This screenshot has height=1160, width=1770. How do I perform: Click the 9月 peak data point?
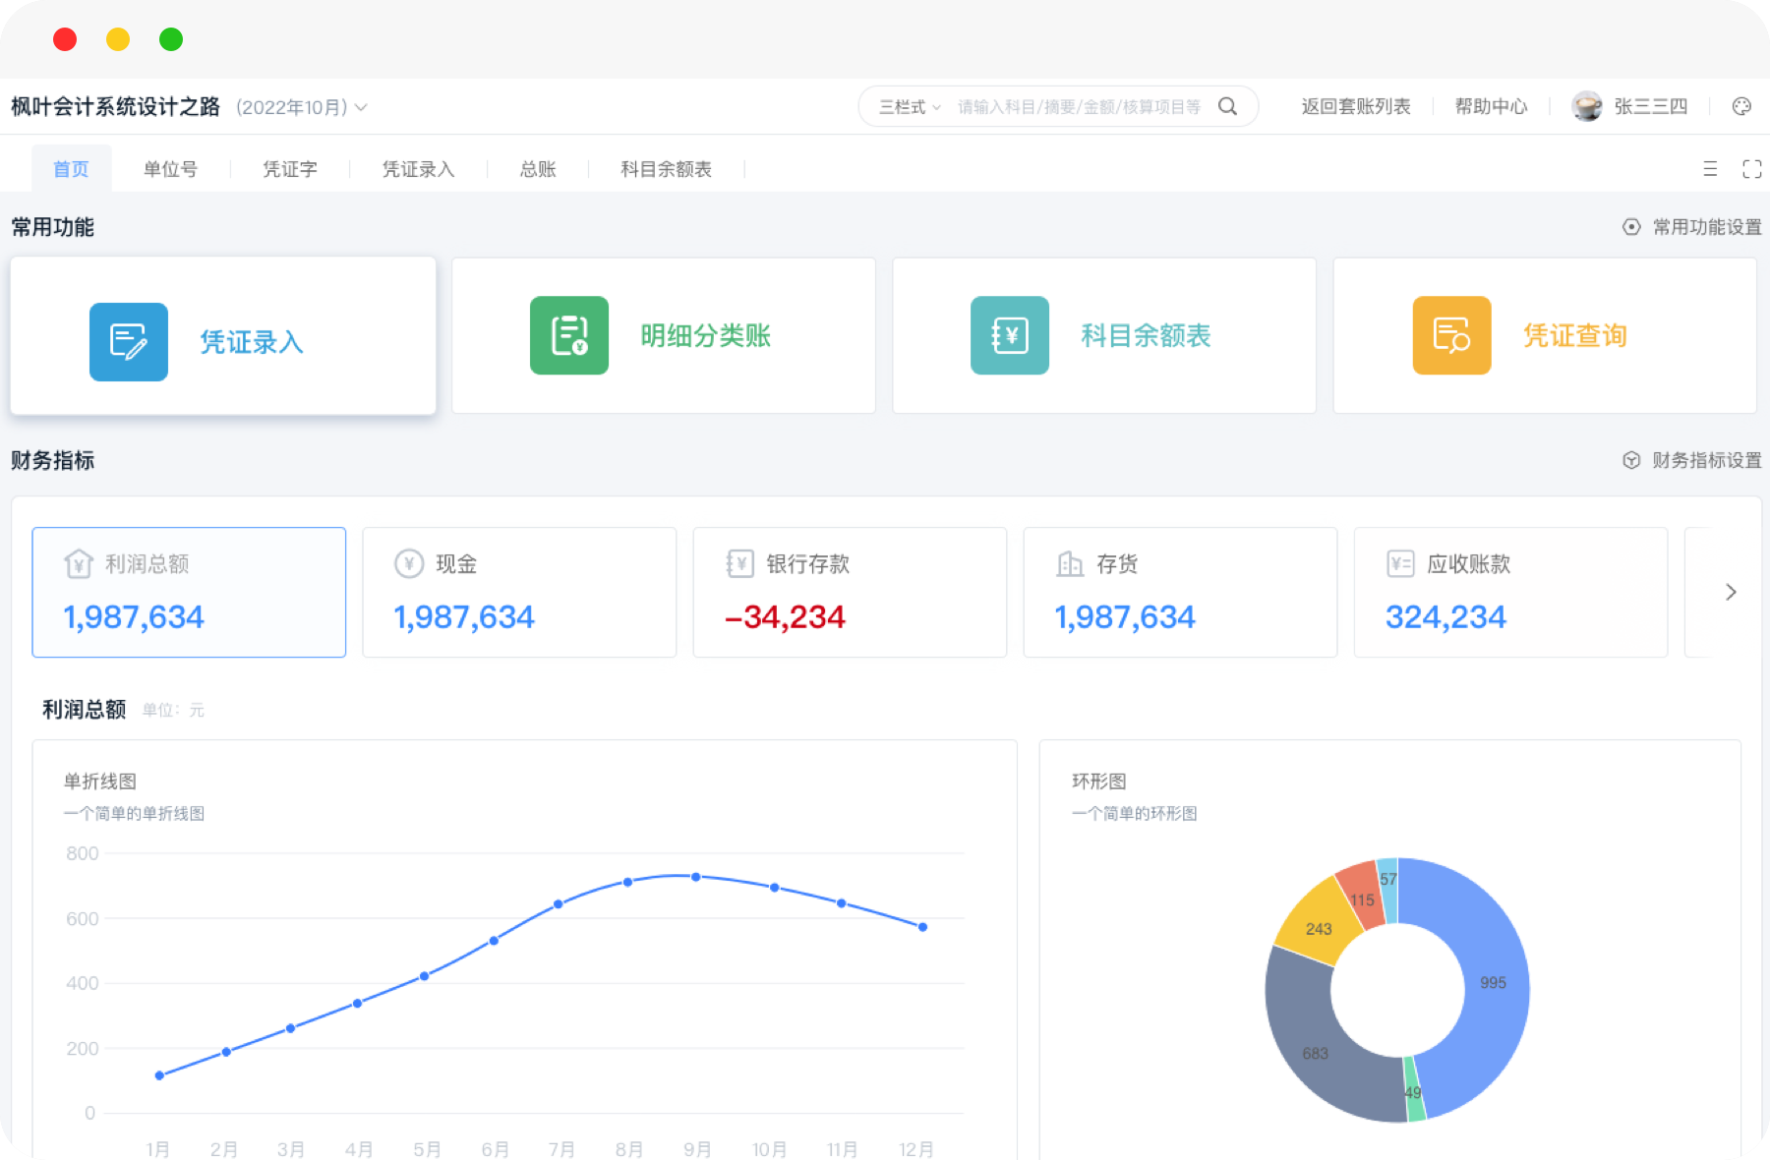coord(695,877)
